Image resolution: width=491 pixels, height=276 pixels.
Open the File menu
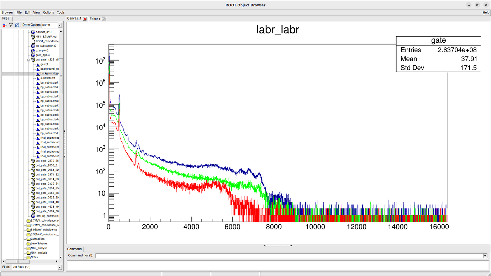click(x=19, y=12)
